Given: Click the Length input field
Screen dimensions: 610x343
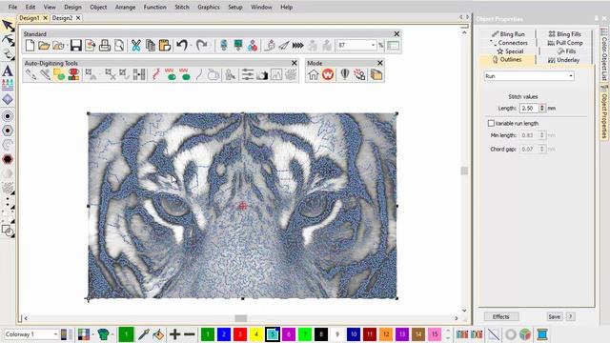Looking at the screenshot, I should pyautogui.click(x=529, y=108).
